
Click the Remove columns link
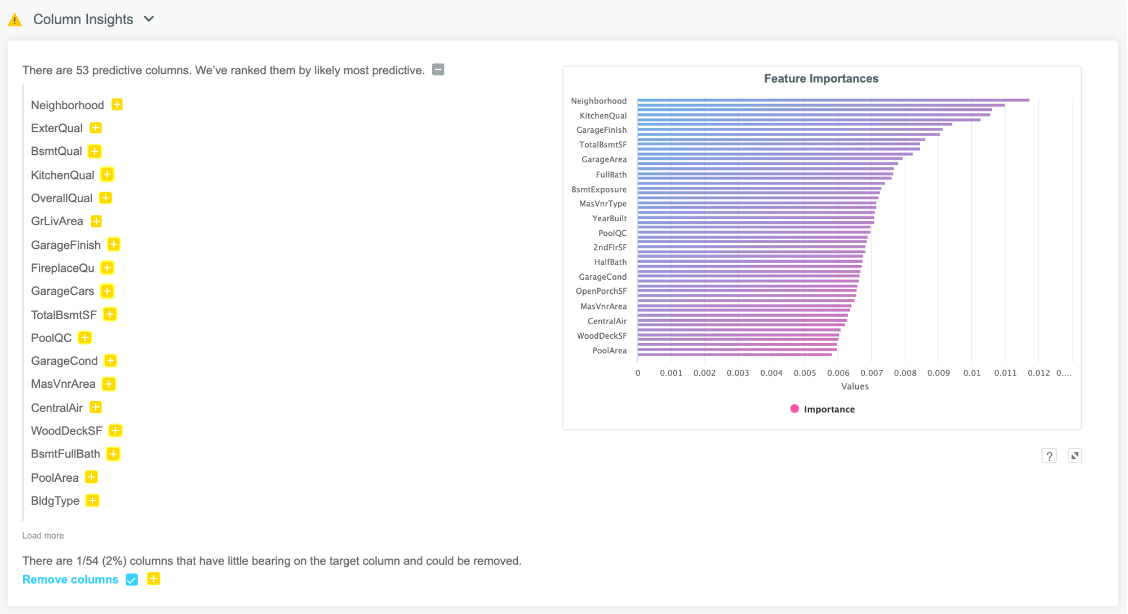coord(70,580)
